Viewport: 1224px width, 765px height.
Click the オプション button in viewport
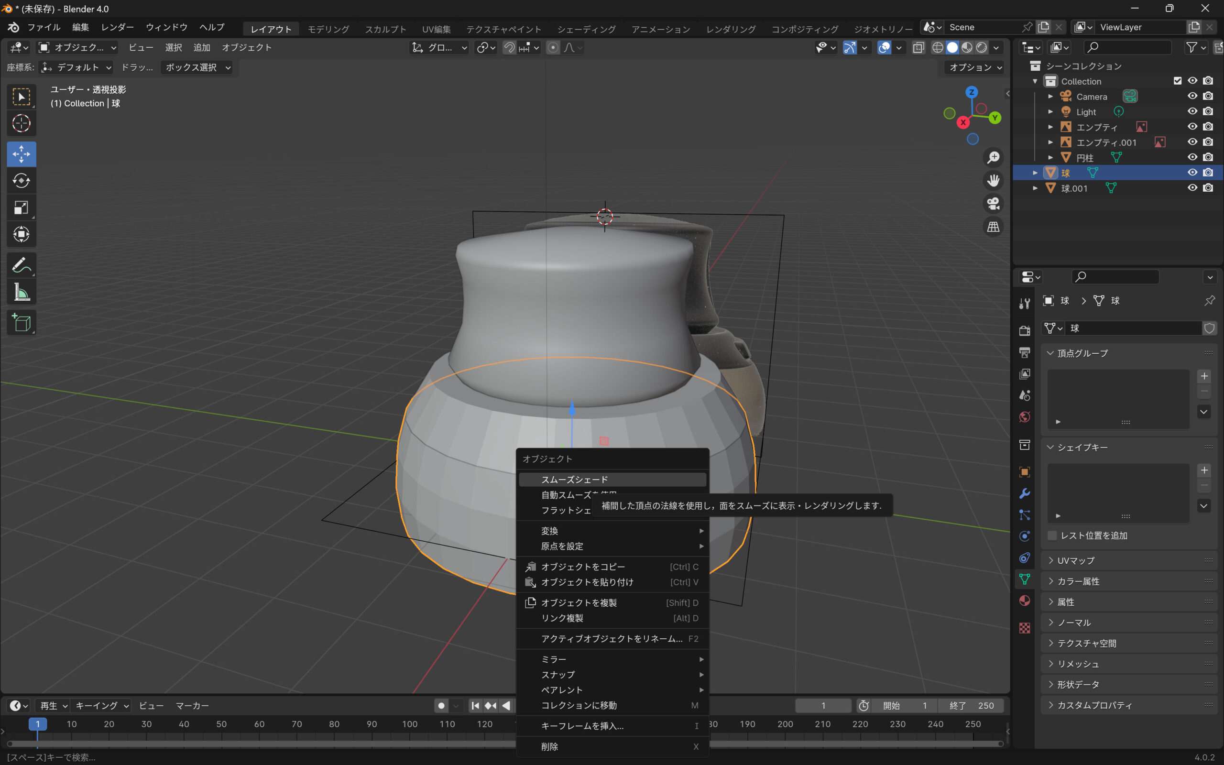click(x=974, y=67)
